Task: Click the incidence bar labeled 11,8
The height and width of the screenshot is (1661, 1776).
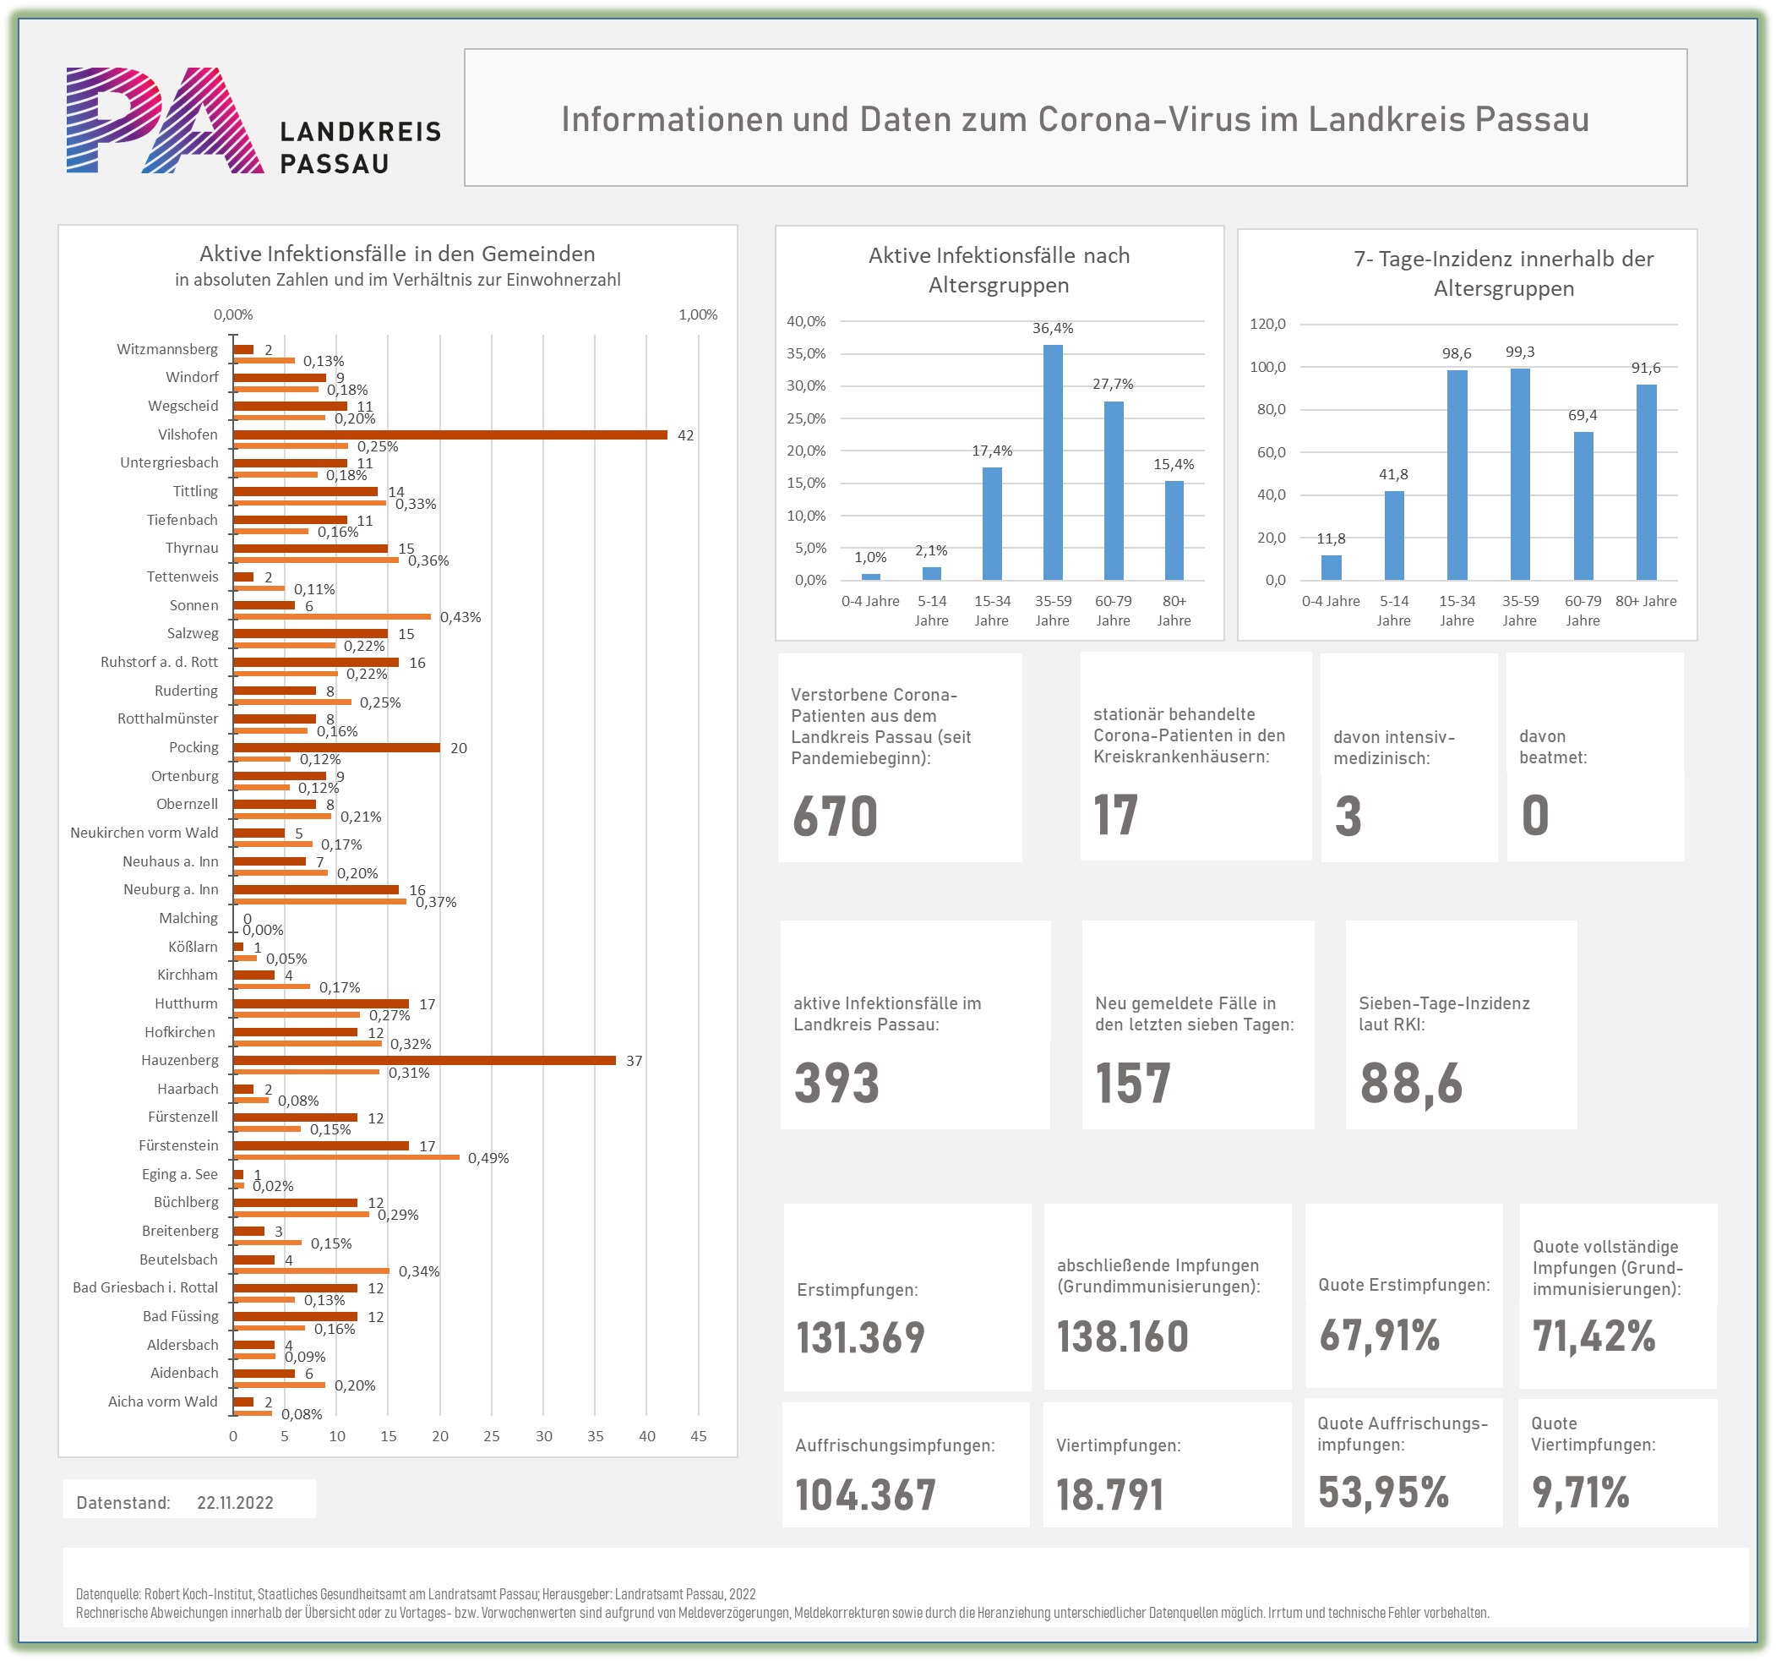Action: coord(1331,568)
